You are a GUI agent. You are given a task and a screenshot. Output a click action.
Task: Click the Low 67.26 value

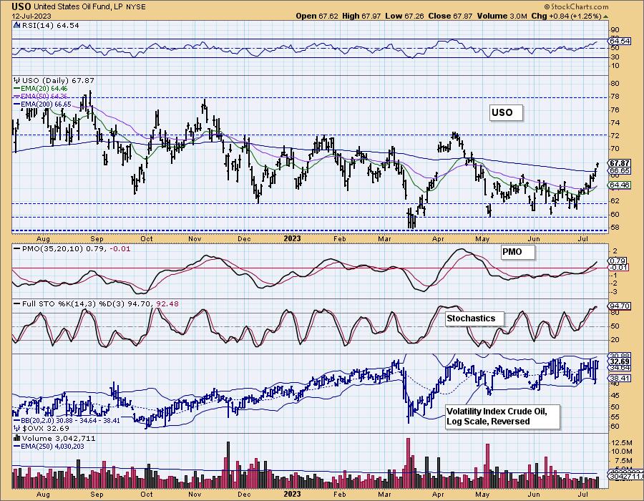click(x=404, y=16)
